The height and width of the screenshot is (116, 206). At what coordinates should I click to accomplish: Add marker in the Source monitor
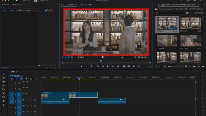81,66
